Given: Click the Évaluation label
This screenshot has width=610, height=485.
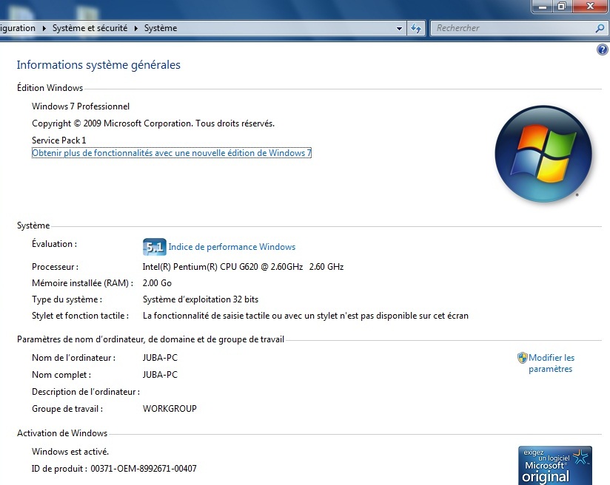Looking at the screenshot, I should (x=55, y=244).
